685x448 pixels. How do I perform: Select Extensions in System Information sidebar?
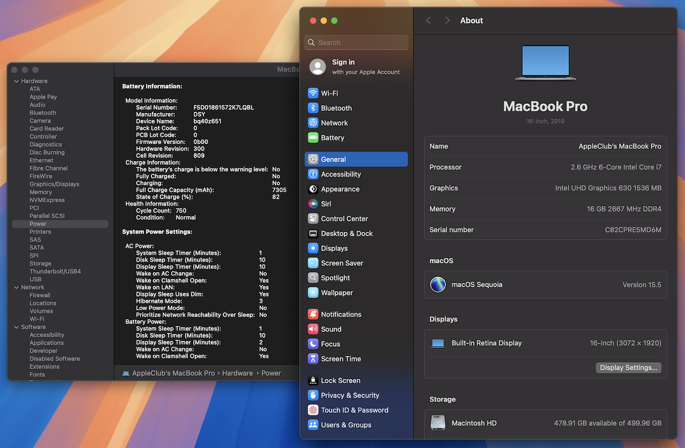[44, 367]
